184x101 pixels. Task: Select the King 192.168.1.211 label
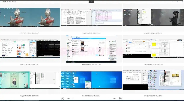[x=29, y=64]
